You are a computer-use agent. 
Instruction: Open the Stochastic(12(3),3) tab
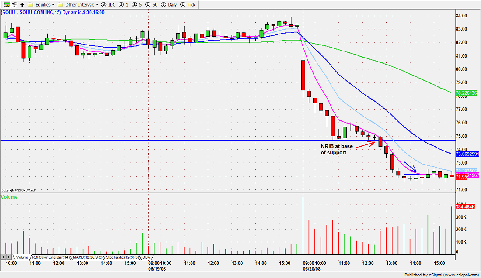tap(123, 257)
